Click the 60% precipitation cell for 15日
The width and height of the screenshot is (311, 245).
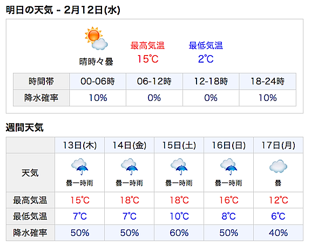[179, 233]
